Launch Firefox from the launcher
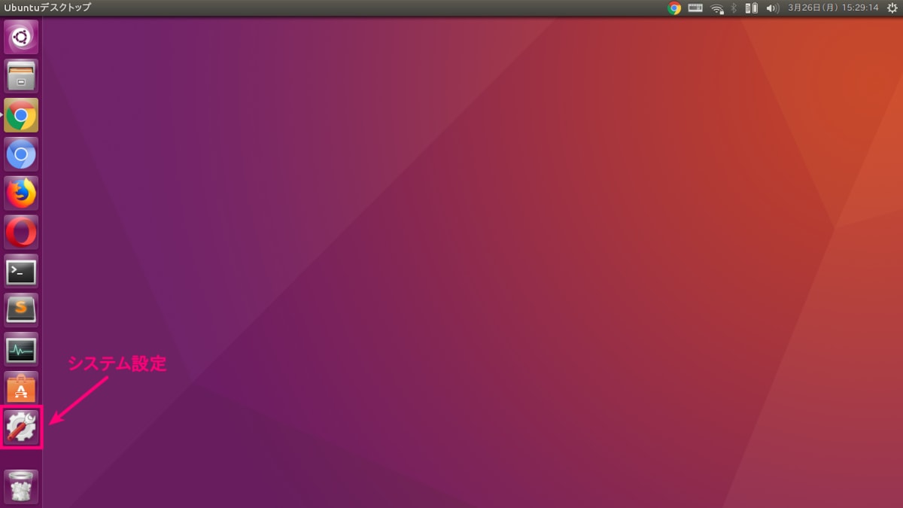 21,193
